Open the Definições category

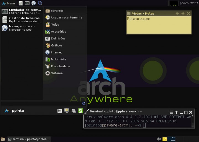pyautogui.click(x=66, y=39)
